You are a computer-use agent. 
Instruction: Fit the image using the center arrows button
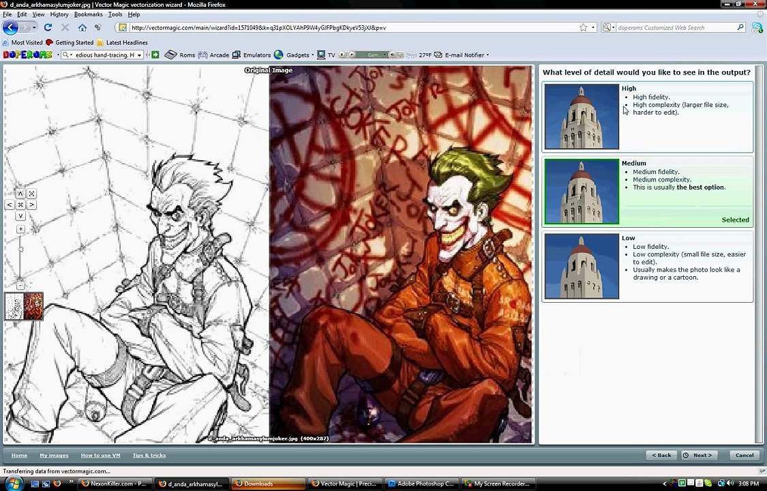[20, 205]
